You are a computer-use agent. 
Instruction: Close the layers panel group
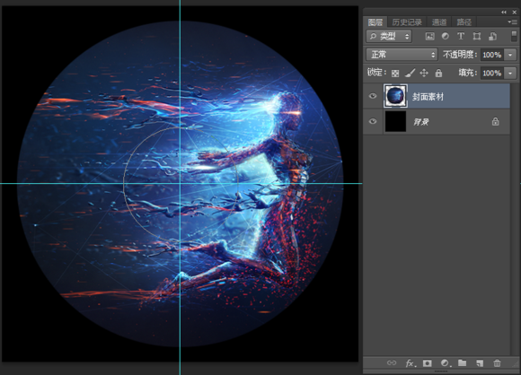pyautogui.click(x=515, y=13)
